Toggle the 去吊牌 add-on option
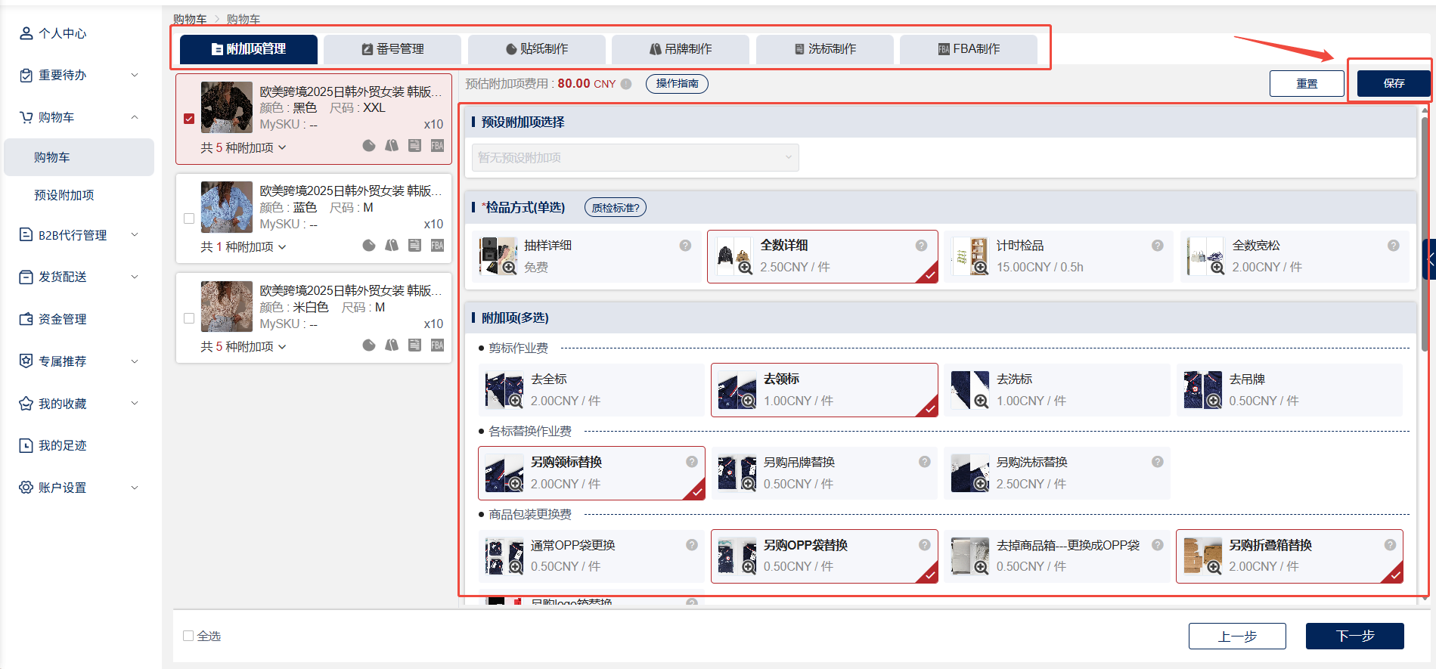 click(1289, 390)
